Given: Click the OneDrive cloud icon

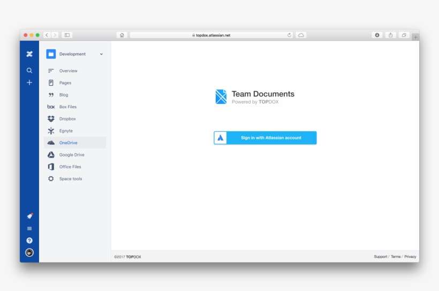Looking at the screenshot, I should pos(51,143).
